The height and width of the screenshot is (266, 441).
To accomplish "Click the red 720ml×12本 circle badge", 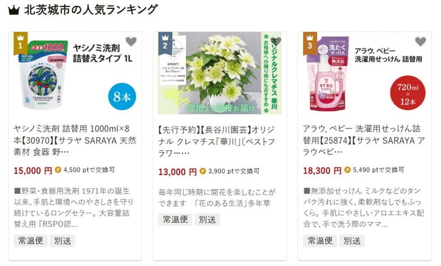I will tap(408, 93).
